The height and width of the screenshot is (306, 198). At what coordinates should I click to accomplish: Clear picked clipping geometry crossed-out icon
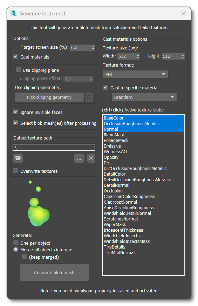89,97
